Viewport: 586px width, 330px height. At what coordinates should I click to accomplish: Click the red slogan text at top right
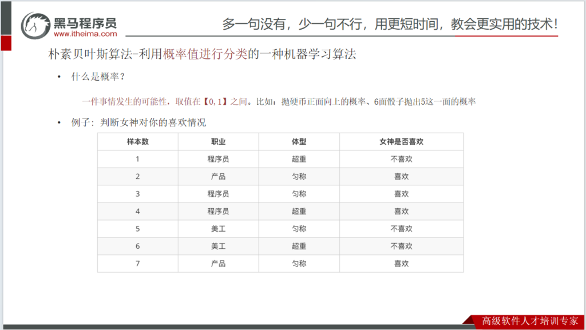390,24
